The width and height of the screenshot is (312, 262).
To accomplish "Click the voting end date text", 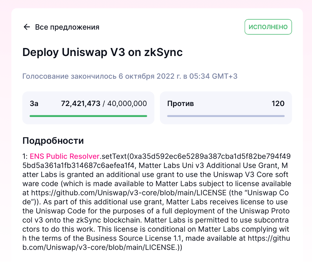I will 130,76.
